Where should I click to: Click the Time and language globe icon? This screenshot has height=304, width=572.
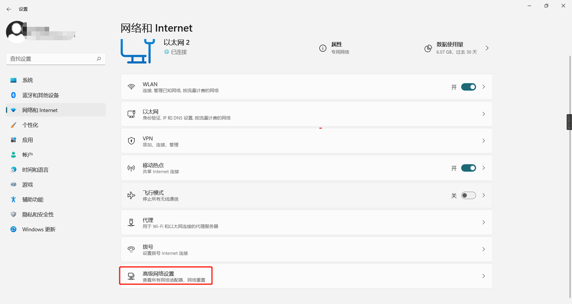(13, 170)
